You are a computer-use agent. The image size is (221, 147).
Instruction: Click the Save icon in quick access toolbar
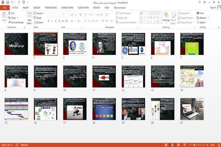[x=8, y=3]
